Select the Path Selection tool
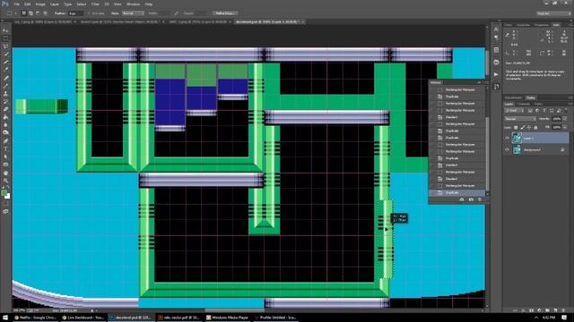The image size is (574, 322). click(x=5, y=157)
